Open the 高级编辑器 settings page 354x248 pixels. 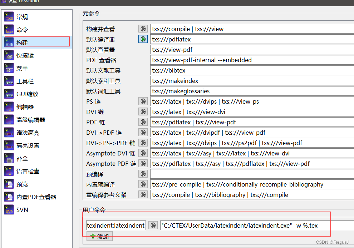37,120
